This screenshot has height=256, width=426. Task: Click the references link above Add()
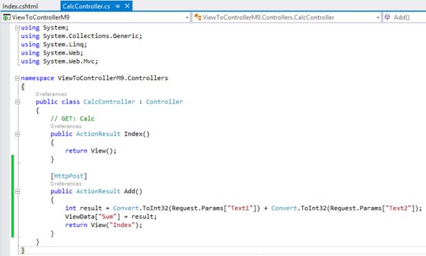[66, 184]
